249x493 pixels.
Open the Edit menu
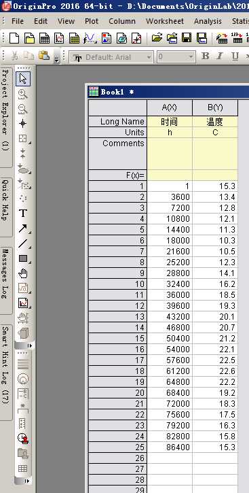[41, 21]
